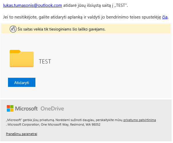Open the "Pranešimų parametrai" settings link
The image size is (173, 143).
click(x=21, y=134)
